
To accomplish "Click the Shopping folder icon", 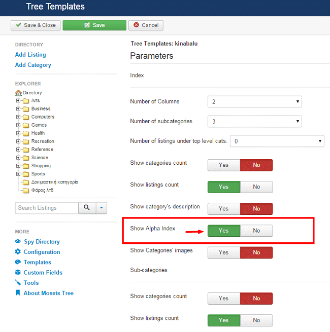I will pyautogui.click(x=26, y=166).
